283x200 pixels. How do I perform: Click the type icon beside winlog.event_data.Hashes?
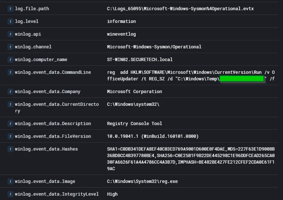tap(10, 149)
